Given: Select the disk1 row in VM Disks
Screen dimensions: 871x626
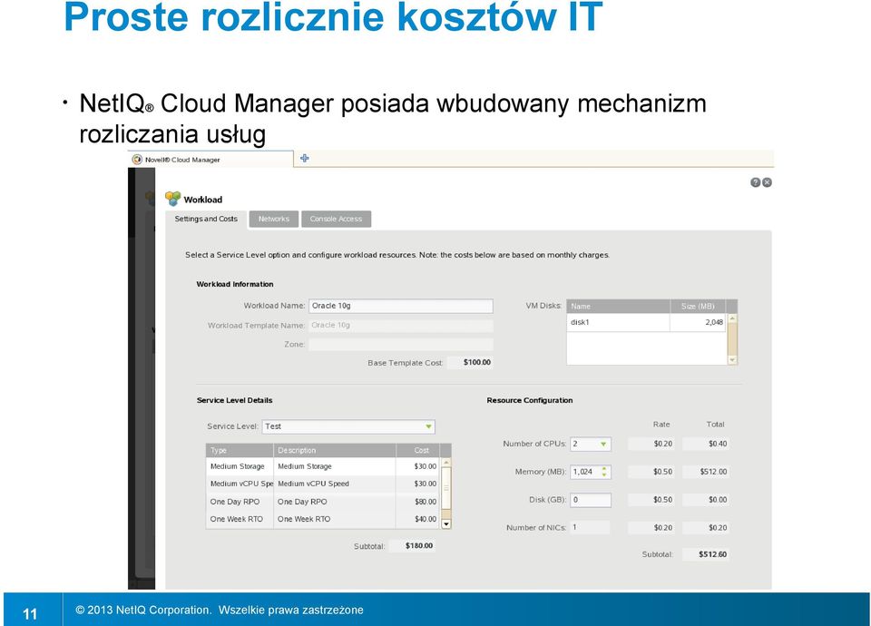Looking at the screenshot, I should [646, 322].
